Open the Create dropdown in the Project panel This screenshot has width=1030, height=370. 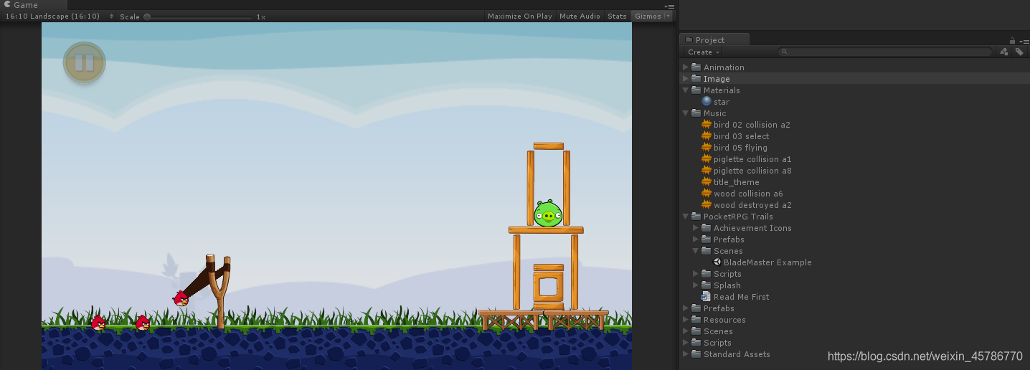tap(703, 52)
